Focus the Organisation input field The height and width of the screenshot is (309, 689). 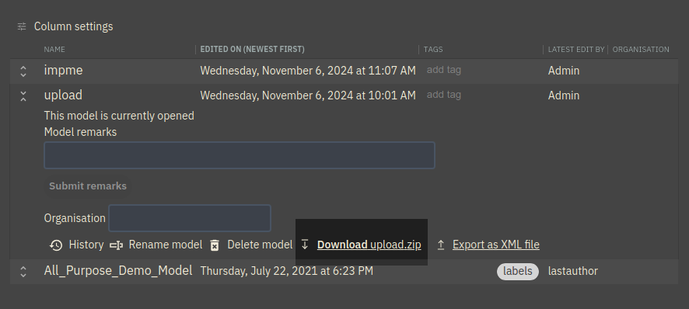coord(190,217)
